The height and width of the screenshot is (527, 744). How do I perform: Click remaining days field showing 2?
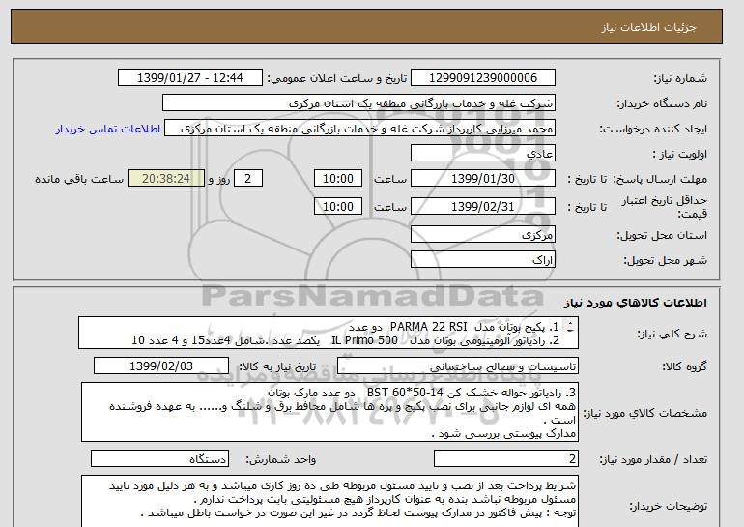point(247,179)
